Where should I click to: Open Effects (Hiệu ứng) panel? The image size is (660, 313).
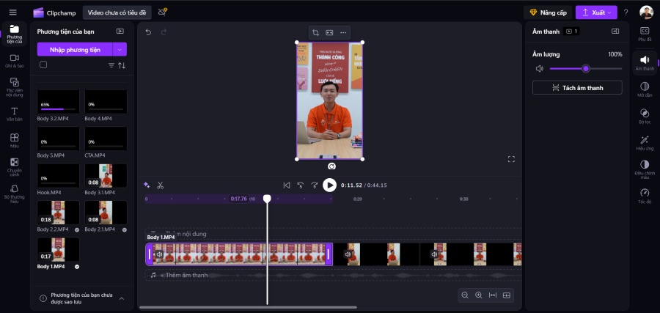[x=645, y=143]
